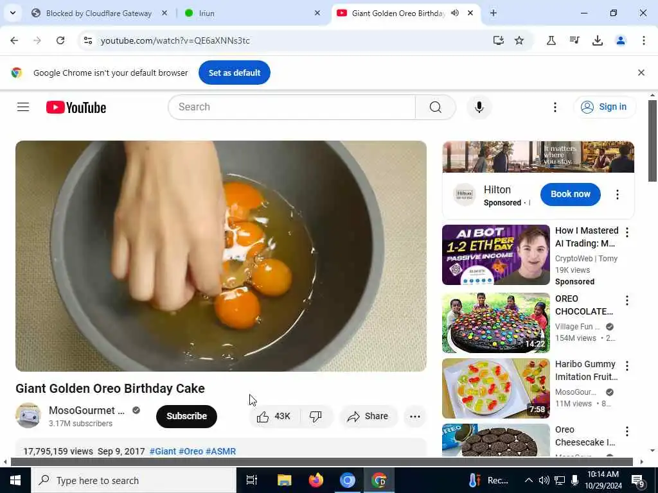Screen dimensions: 658x493
Task: Switch to Blocked by Cloudflare Gateway tab
Action: coord(98,13)
